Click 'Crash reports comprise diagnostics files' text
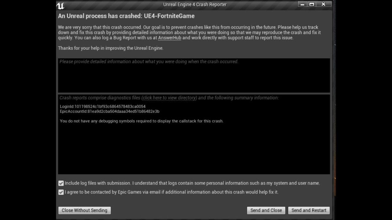This screenshot has width=392, height=220. (x=100, y=98)
